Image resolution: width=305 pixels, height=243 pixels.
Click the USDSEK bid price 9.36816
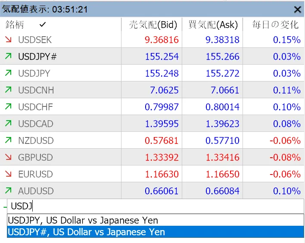pyautogui.click(x=162, y=40)
